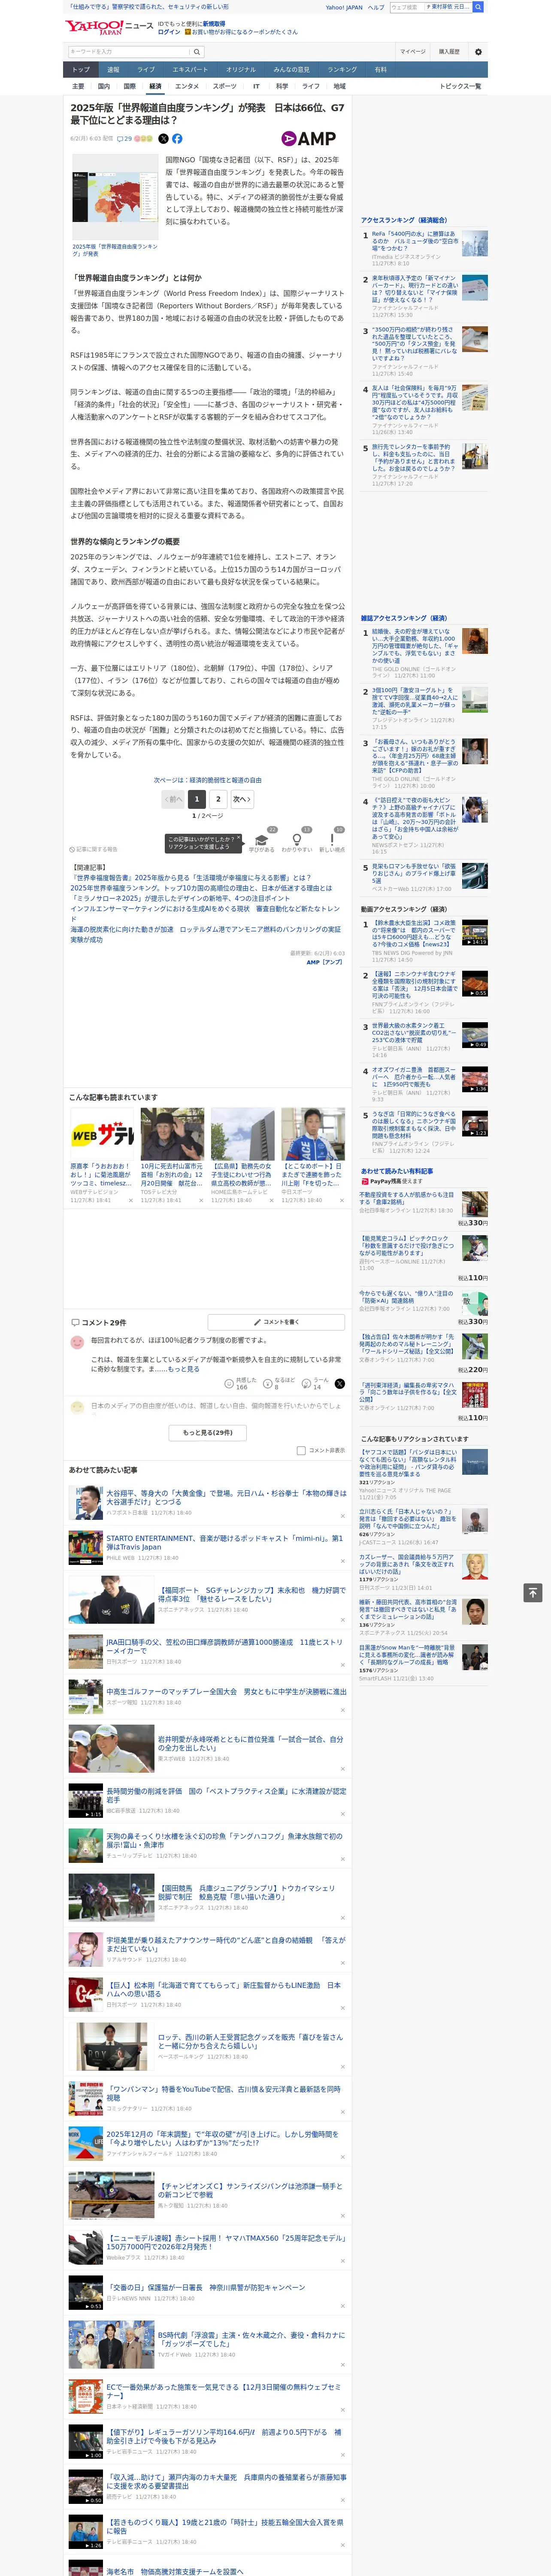Open story 宇垣美里が乗り越えたアナウンサー時代
Screen dimensions: 551x2576
coord(226,1944)
